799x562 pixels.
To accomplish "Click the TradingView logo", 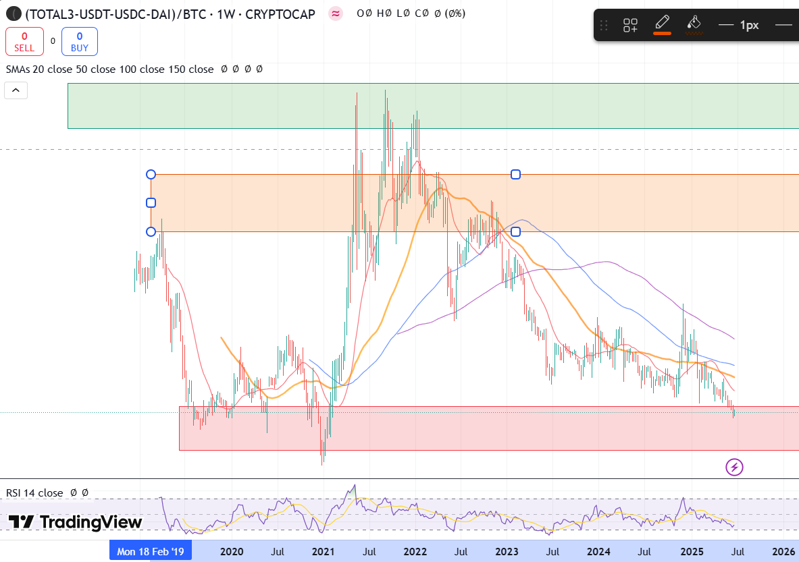I will (76, 522).
